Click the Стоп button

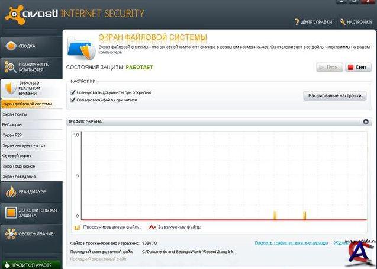click(x=357, y=67)
